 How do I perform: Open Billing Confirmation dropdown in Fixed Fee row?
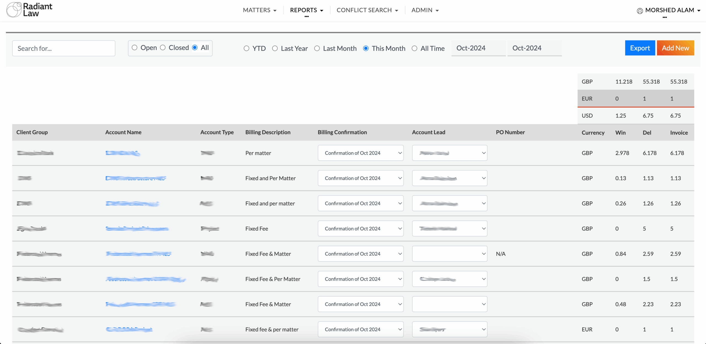click(360, 228)
